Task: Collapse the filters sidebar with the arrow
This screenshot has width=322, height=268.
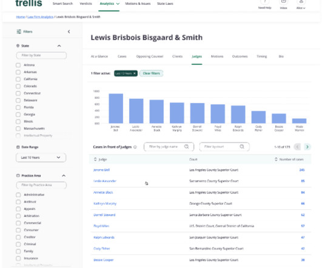Action: click(69, 32)
